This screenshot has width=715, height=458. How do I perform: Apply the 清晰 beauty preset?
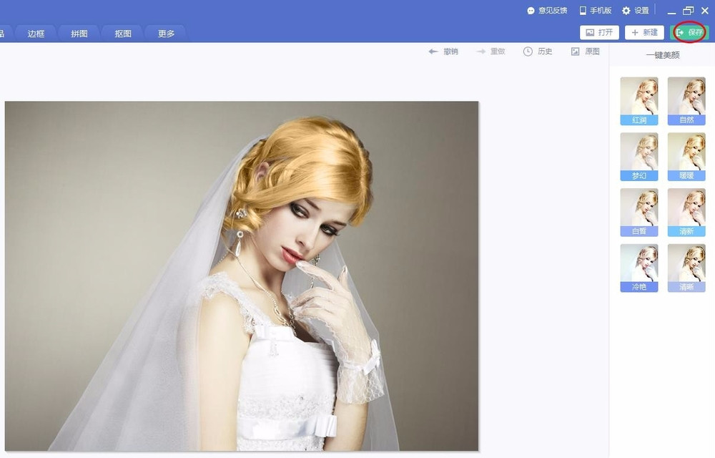[686, 268]
